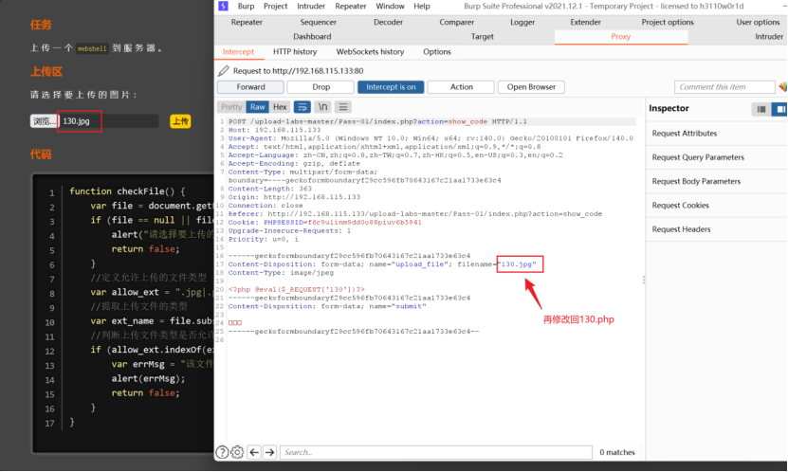Open the Action dropdown button
The height and width of the screenshot is (472, 788).
(x=462, y=87)
